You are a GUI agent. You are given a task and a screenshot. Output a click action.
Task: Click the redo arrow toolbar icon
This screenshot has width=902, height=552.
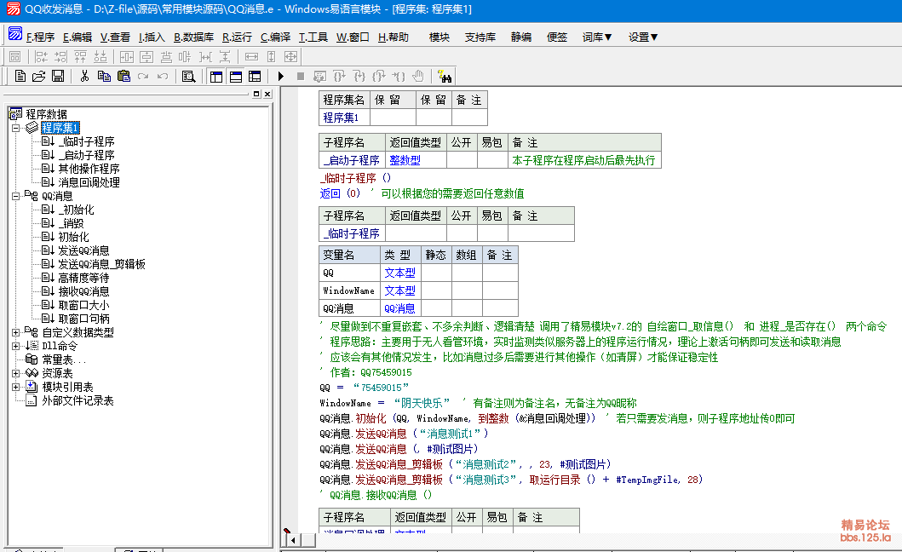pyautogui.click(x=143, y=76)
